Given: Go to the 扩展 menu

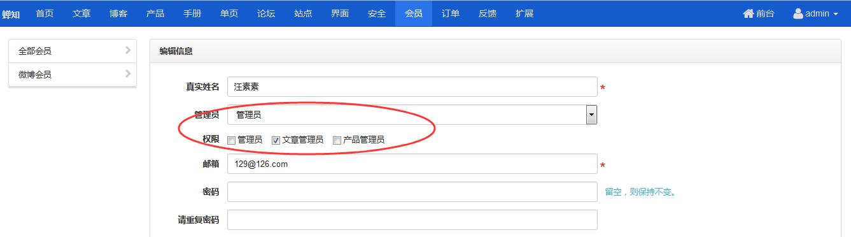Looking at the screenshot, I should (x=524, y=13).
